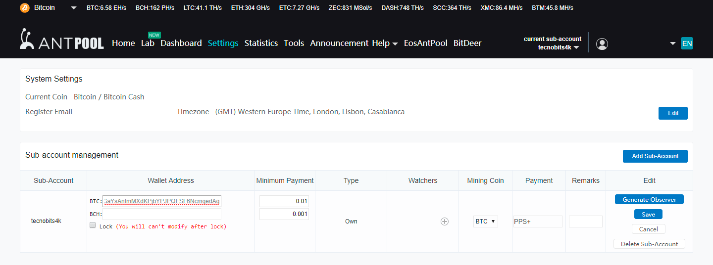Click Delete Sub-Account button
This screenshot has height=265, width=713.
649,244
